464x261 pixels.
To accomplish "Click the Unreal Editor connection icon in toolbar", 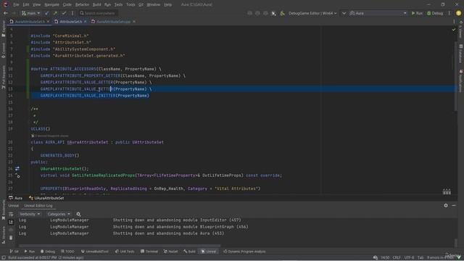I will click(x=274, y=13).
